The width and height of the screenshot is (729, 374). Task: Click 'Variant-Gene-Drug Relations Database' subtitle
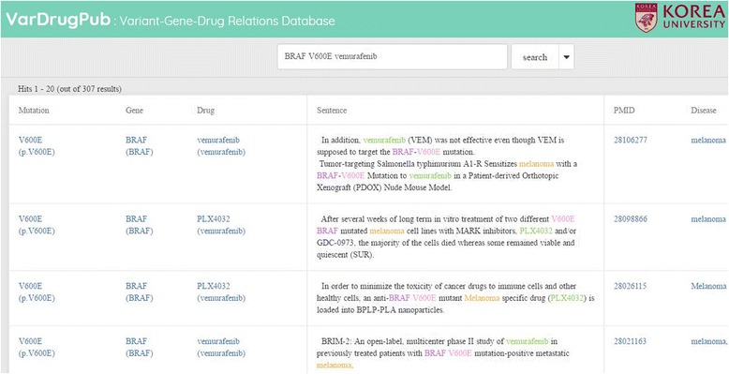tap(227, 22)
